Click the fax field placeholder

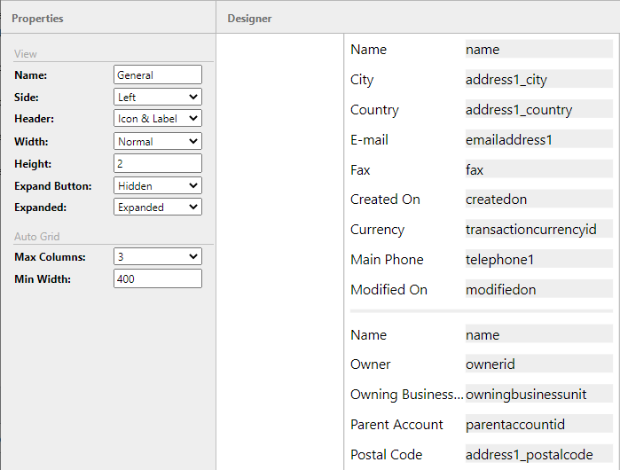click(538, 170)
